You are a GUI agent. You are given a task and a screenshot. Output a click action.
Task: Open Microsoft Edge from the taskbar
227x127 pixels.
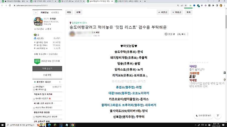click(49, 125)
